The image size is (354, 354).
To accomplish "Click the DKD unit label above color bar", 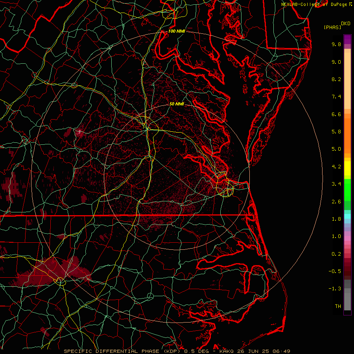I will 345,24.
